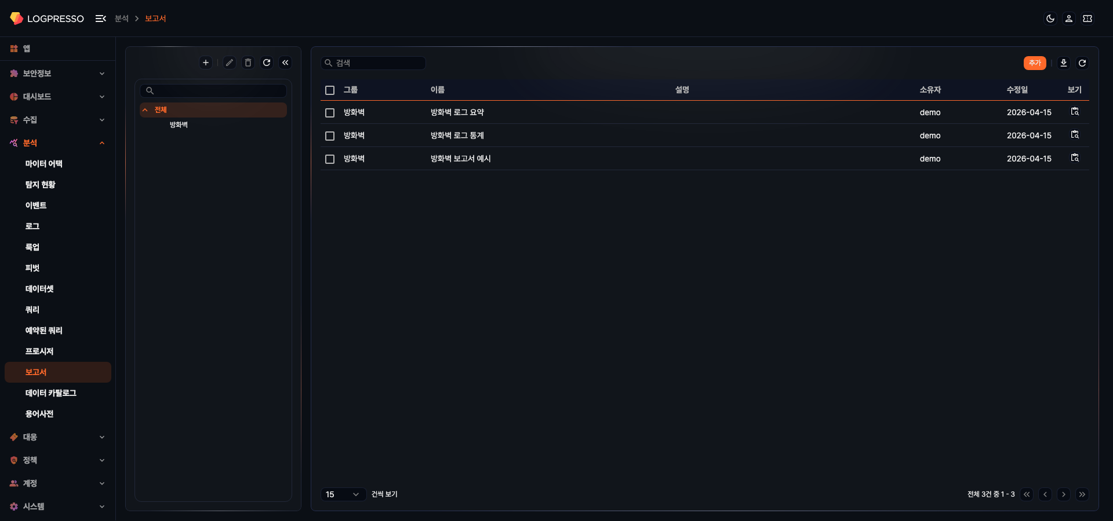The width and height of the screenshot is (1113, 521).
Task: Open the user account icon at top right
Action: click(1068, 18)
